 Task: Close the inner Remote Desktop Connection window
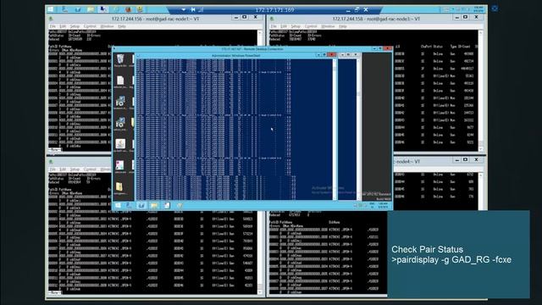pyautogui.click(x=388, y=49)
